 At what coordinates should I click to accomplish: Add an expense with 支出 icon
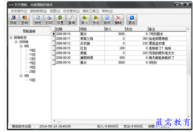(x=96, y=20)
